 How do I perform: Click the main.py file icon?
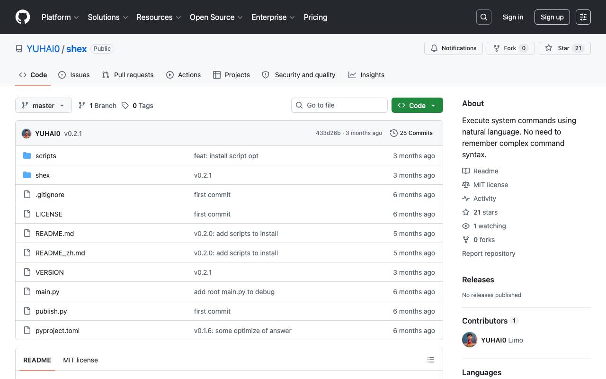coord(27,291)
